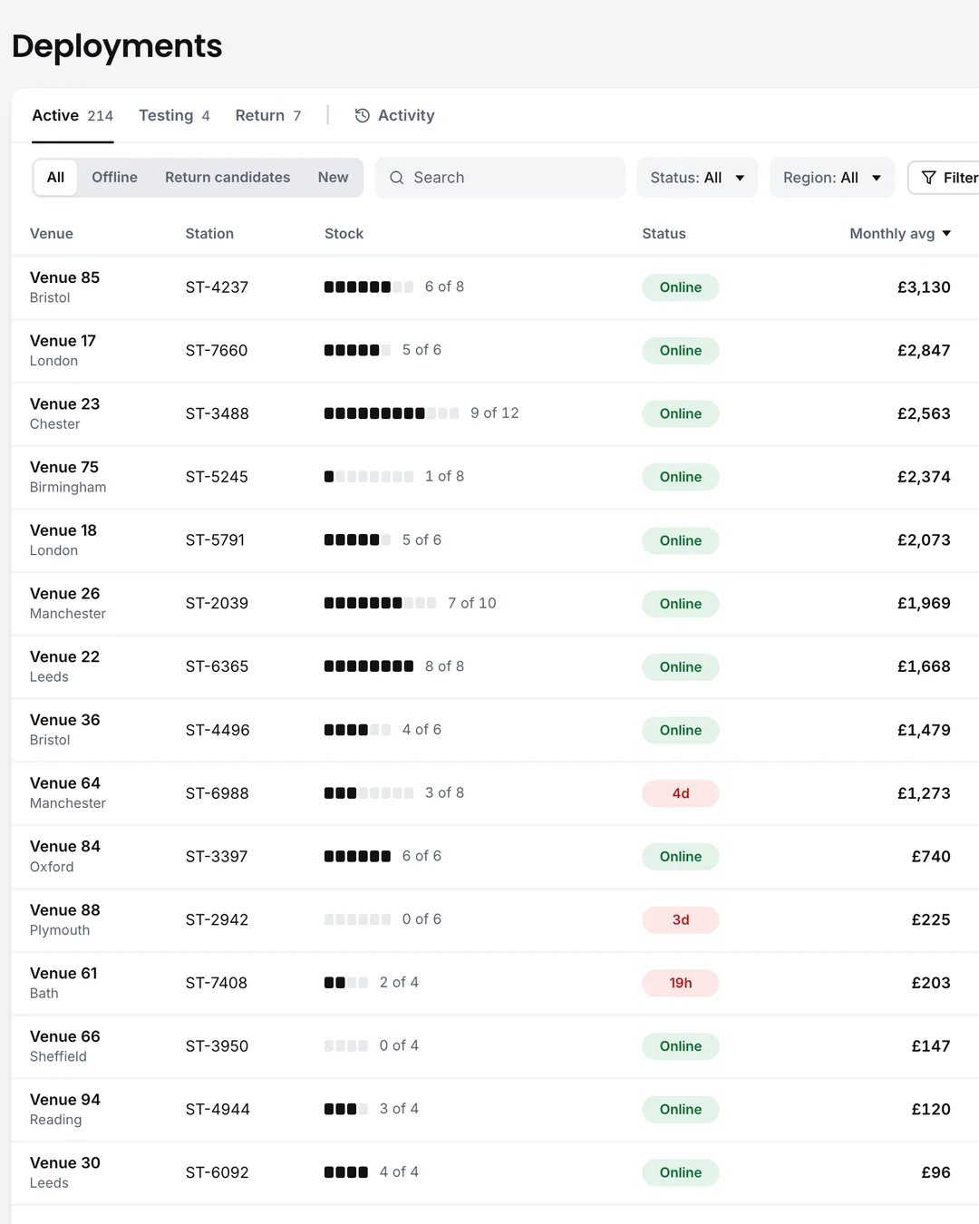
Task: Open Venue 18 row name
Action: [63, 530]
